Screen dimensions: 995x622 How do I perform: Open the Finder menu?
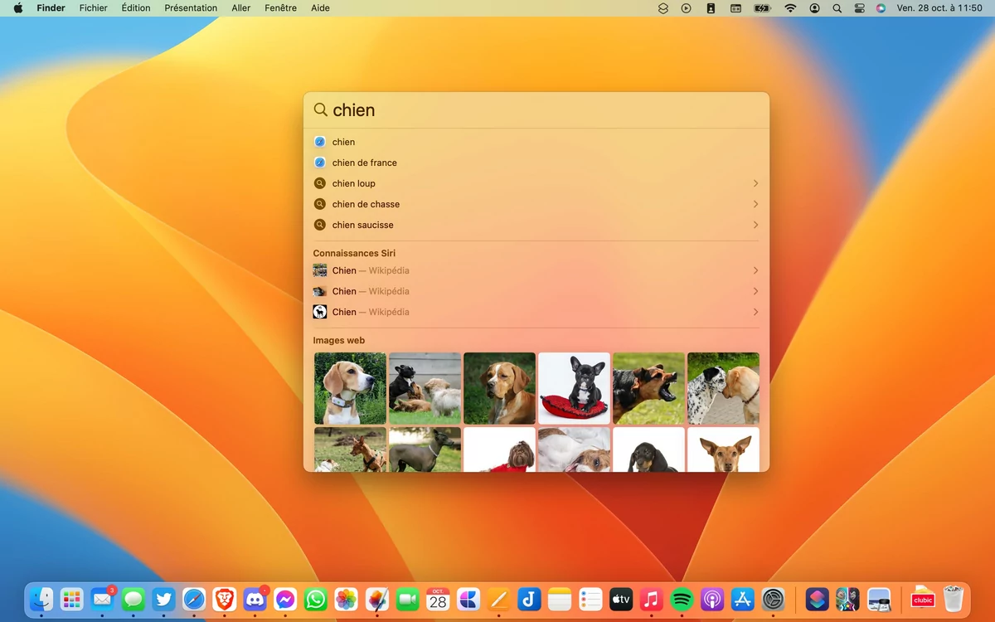click(51, 8)
